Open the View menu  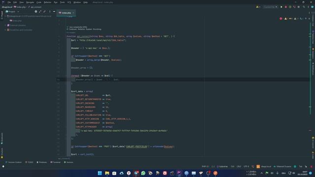click(x=22, y=2)
